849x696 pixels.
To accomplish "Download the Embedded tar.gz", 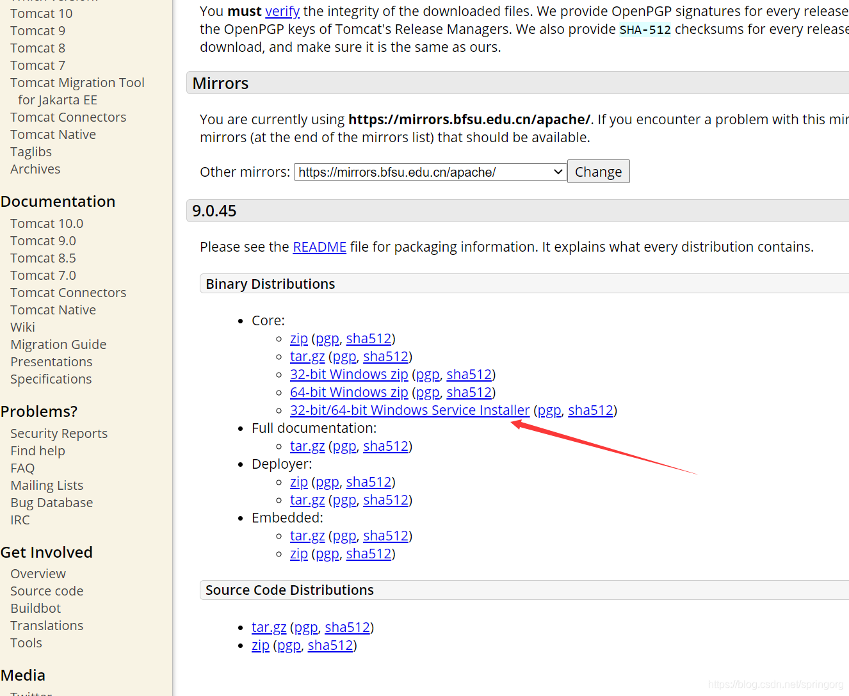I will [307, 536].
